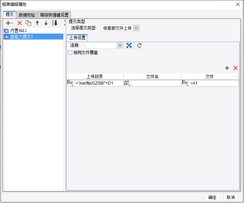Click the 上传目录 column header
The width and height of the screenshot is (244, 203).
95,76
